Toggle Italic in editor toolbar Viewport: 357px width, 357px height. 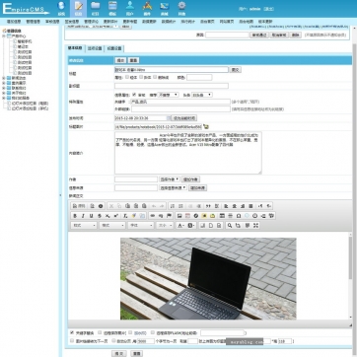[83, 216]
